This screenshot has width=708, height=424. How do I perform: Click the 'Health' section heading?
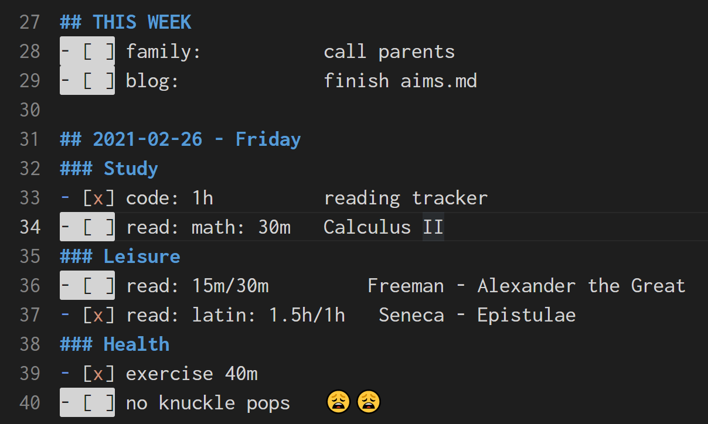(137, 344)
